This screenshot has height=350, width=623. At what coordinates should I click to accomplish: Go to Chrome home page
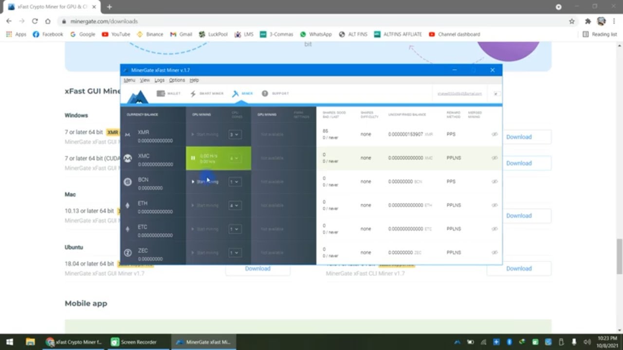point(48,21)
